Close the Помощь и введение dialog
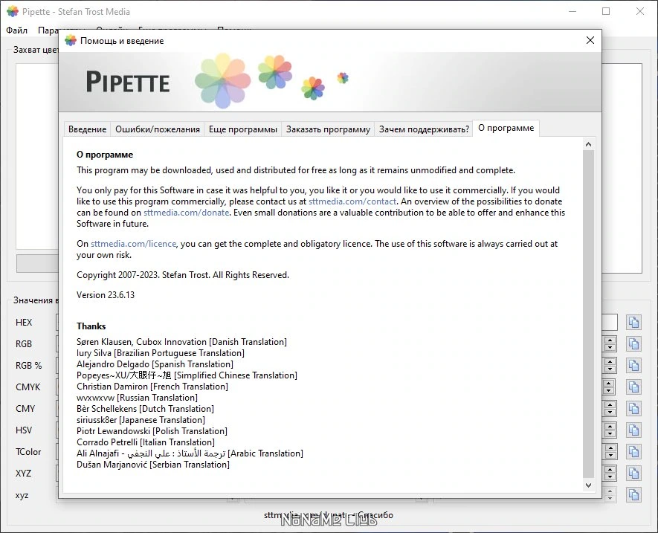The width and height of the screenshot is (658, 533). (590, 40)
